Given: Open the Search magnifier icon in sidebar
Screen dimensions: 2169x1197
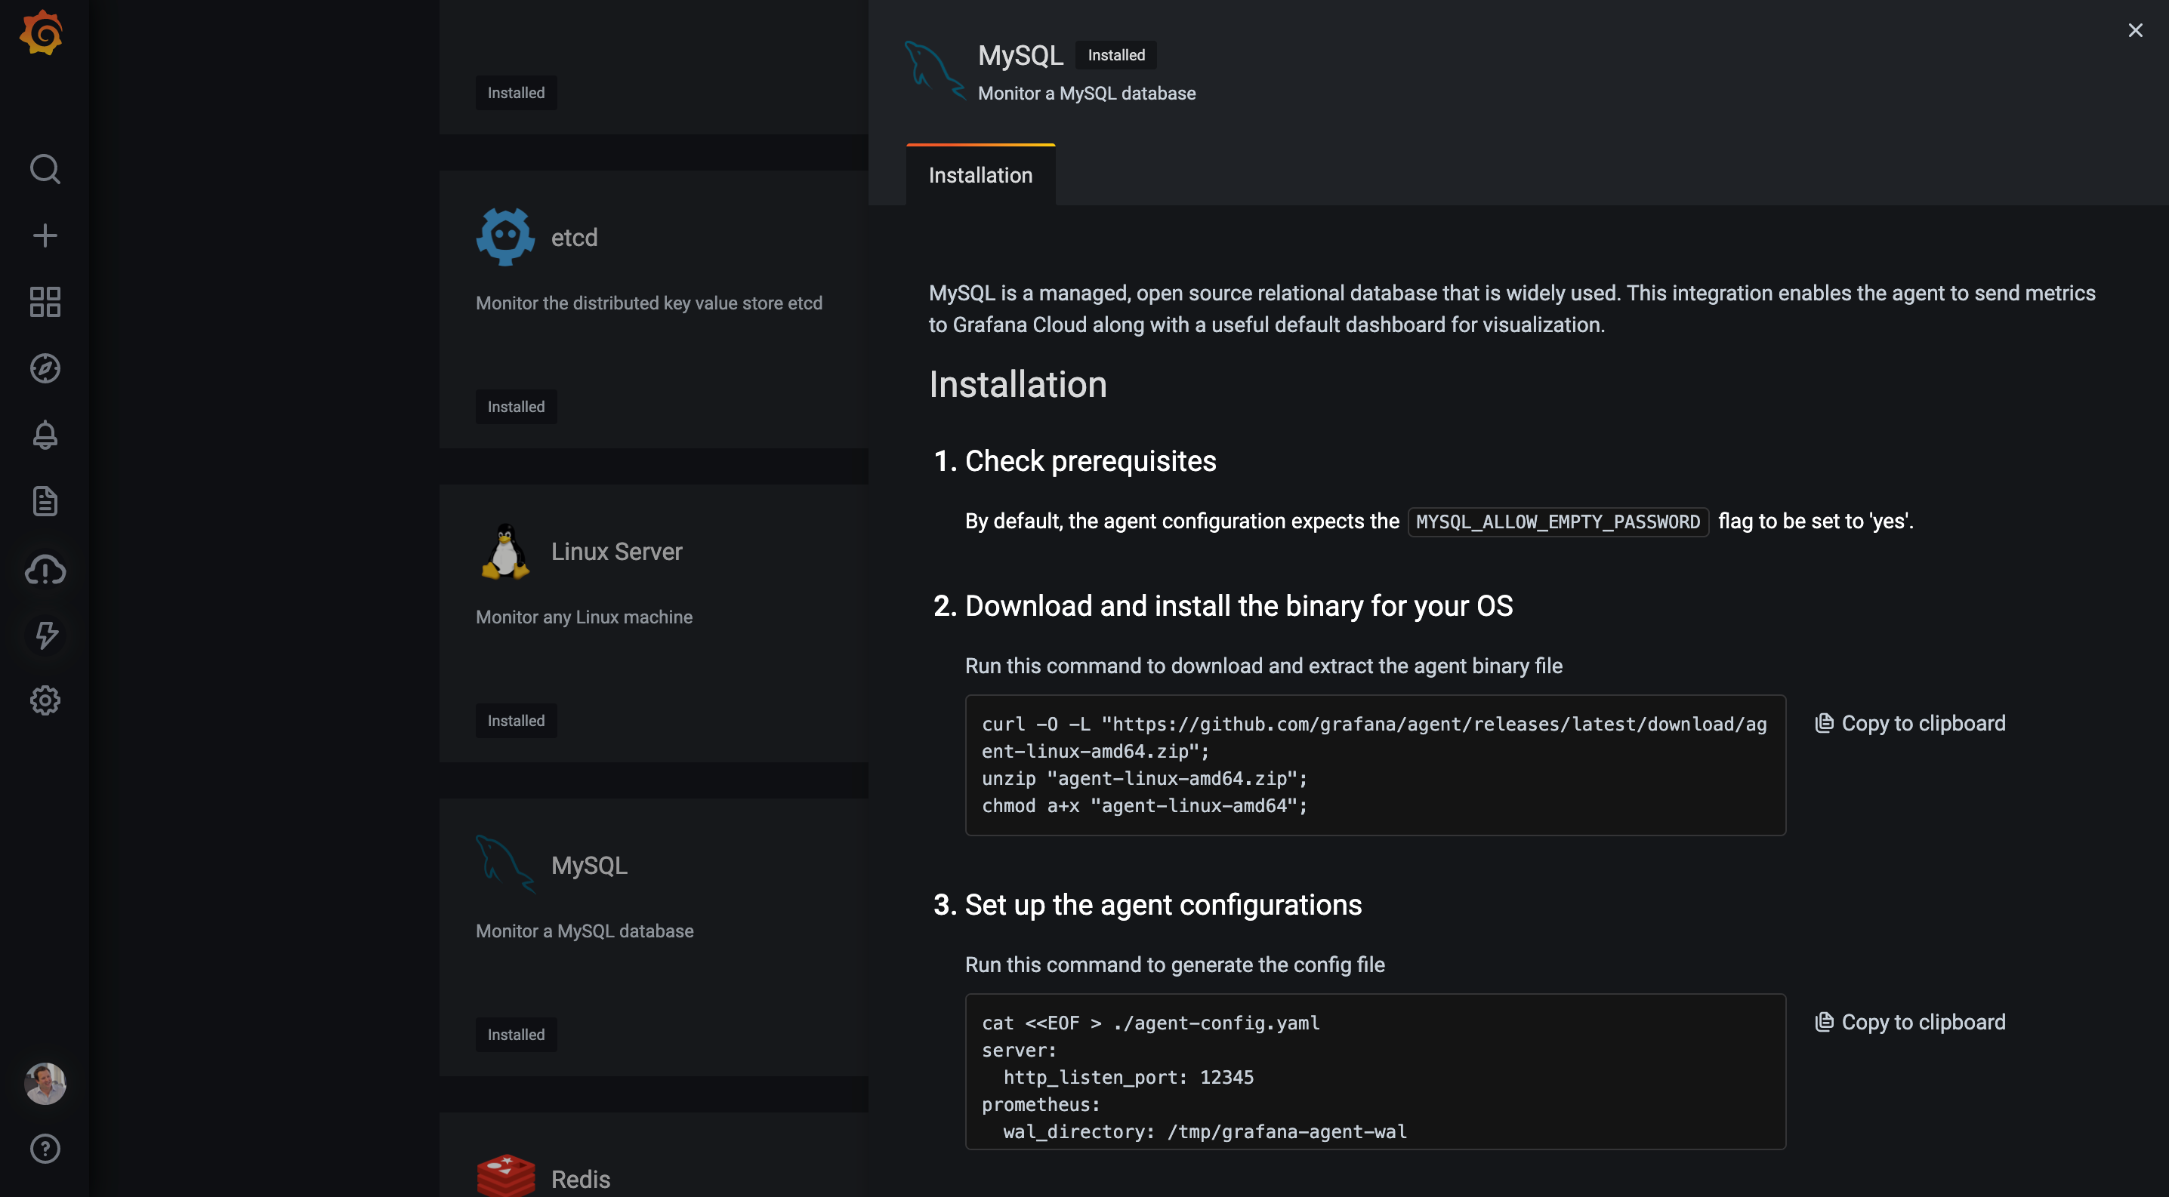Looking at the screenshot, I should tap(45, 169).
